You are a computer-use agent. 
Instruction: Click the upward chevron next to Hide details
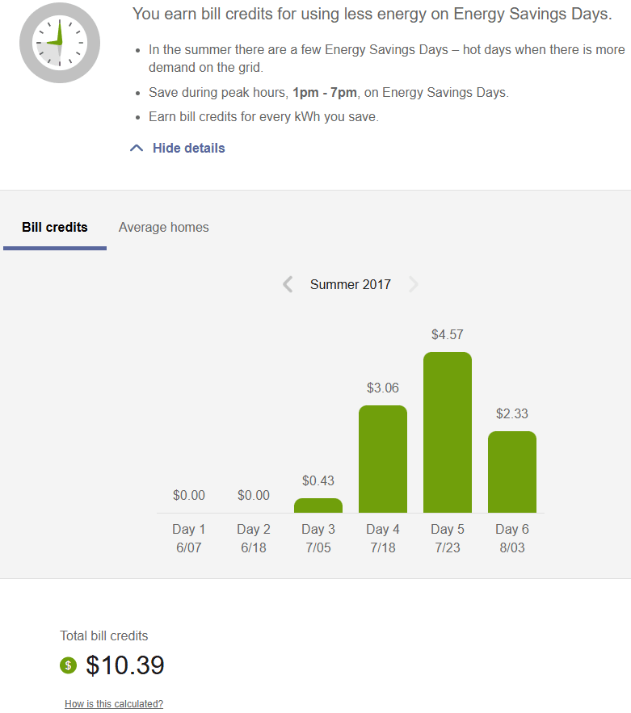pyautogui.click(x=136, y=148)
